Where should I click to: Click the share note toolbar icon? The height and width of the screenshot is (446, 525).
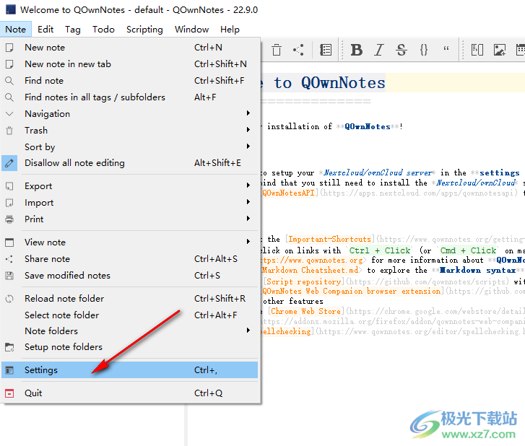[298, 50]
